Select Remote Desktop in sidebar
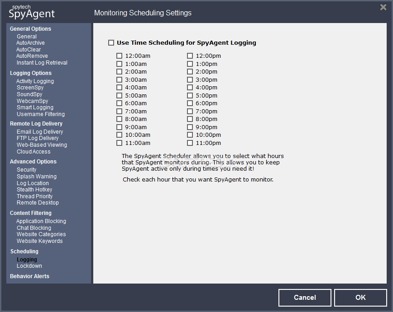 (38, 203)
